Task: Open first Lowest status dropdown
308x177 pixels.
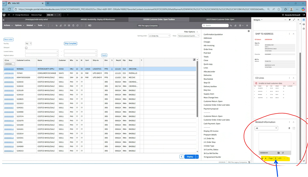Action: click(42, 51)
